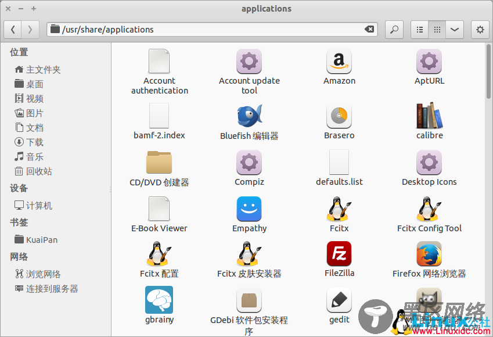The height and width of the screenshot is (337, 493).
Task: Click the 'FileZilla' file label
Action: tap(339, 273)
